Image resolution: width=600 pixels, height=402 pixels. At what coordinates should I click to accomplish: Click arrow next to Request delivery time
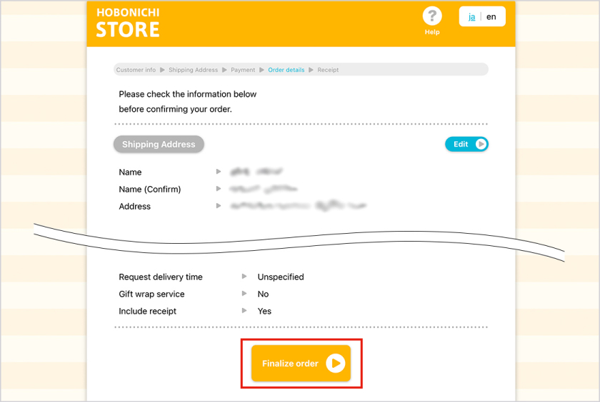(244, 277)
